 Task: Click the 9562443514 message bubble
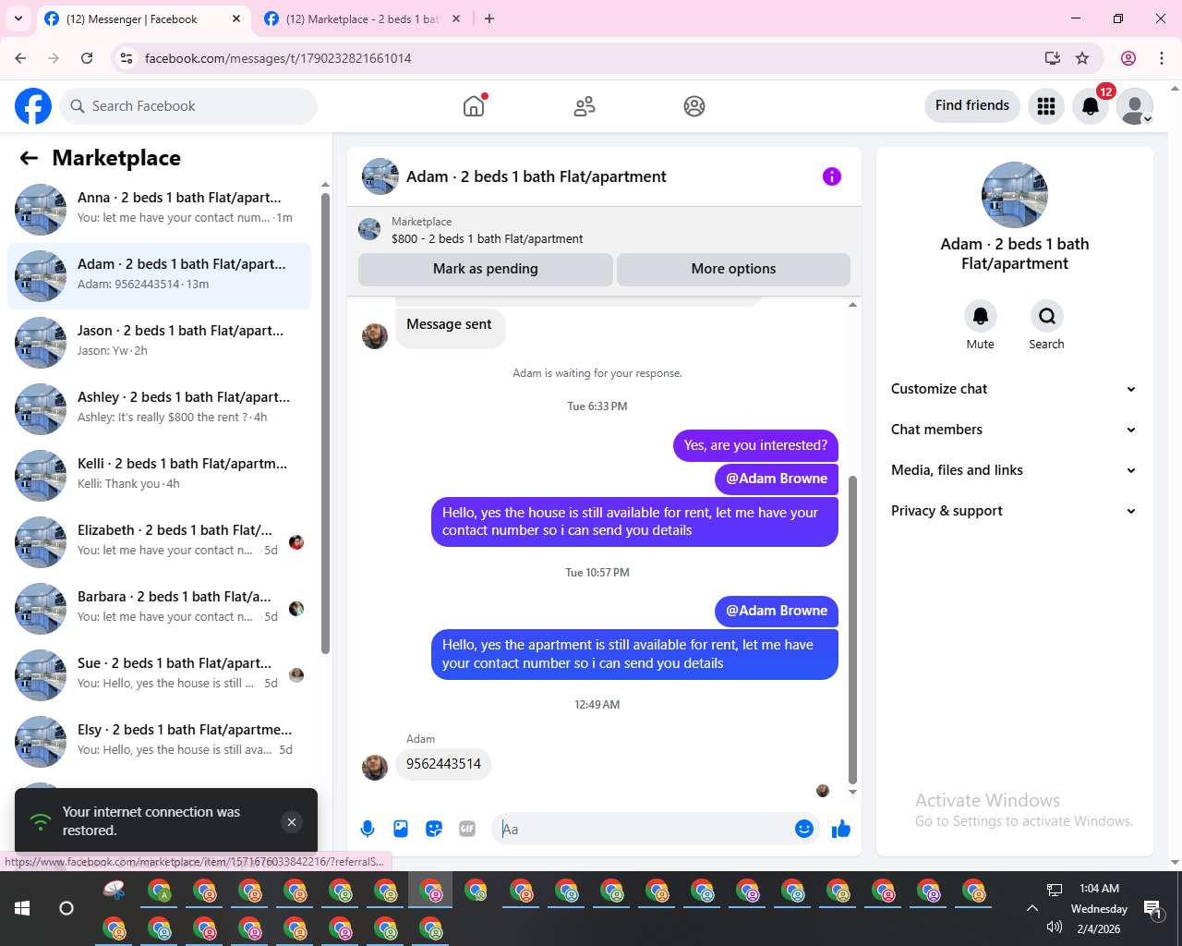[x=443, y=764]
